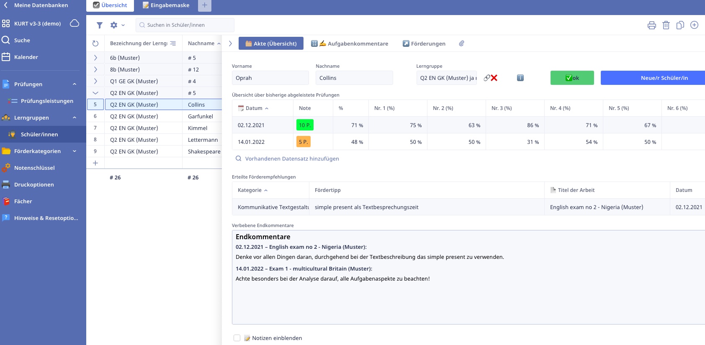Sort by Nachname column header

pos(202,43)
